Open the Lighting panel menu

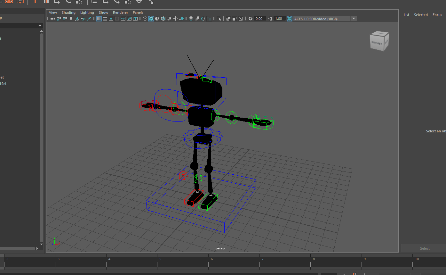(87, 13)
